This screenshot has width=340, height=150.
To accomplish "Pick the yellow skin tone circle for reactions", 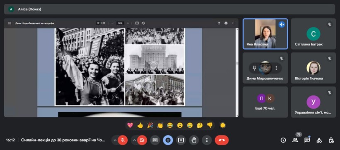I will pos(223,125).
